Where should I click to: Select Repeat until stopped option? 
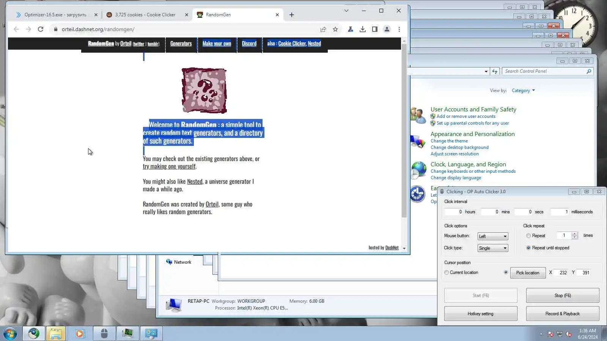point(528,248)
